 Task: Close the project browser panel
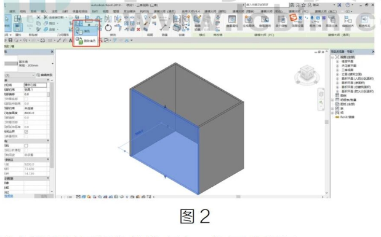tap(373, 52)
